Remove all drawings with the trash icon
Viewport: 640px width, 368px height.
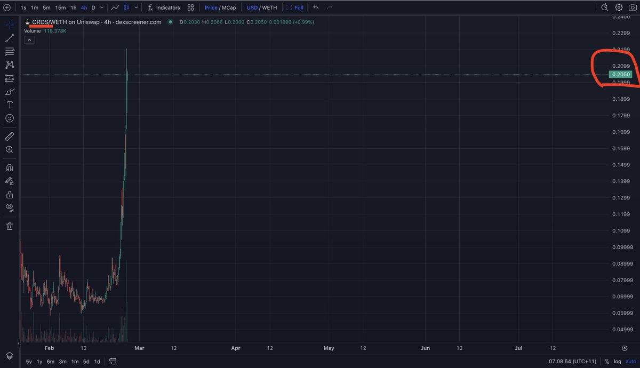tap(10, 226)
